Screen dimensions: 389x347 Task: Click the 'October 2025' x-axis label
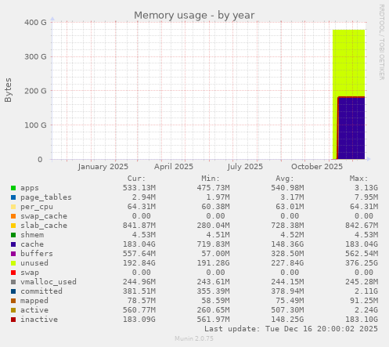click(317, 167)
